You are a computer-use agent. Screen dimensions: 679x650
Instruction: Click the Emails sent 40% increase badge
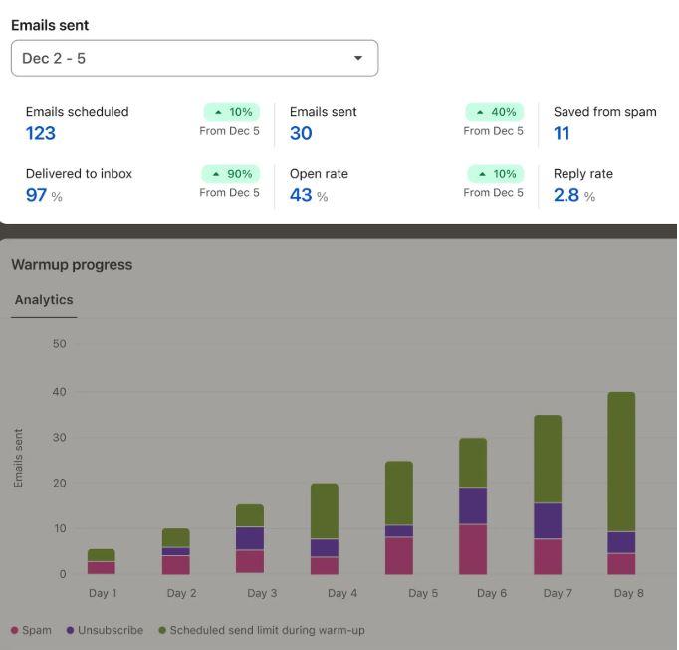(495, 112)
